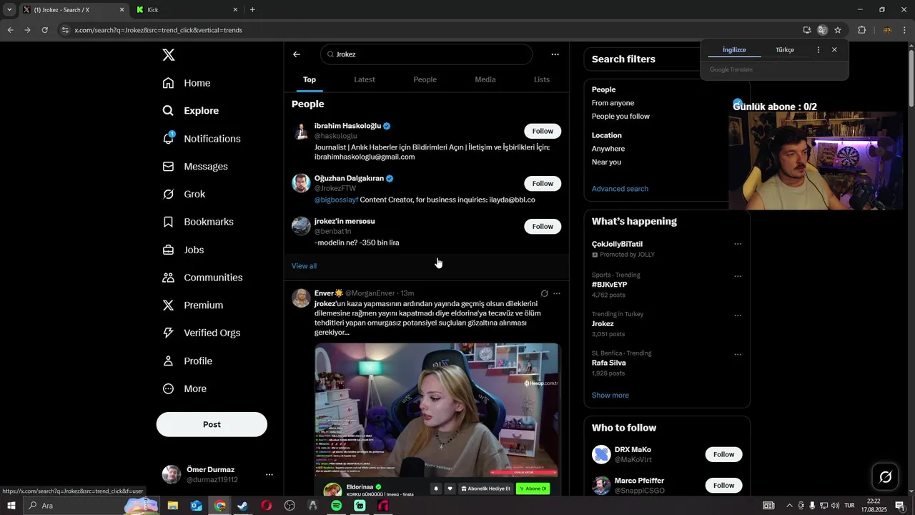Open Grok in sidebar
This screenshot has width=915, height=515.
coord(184,195)
